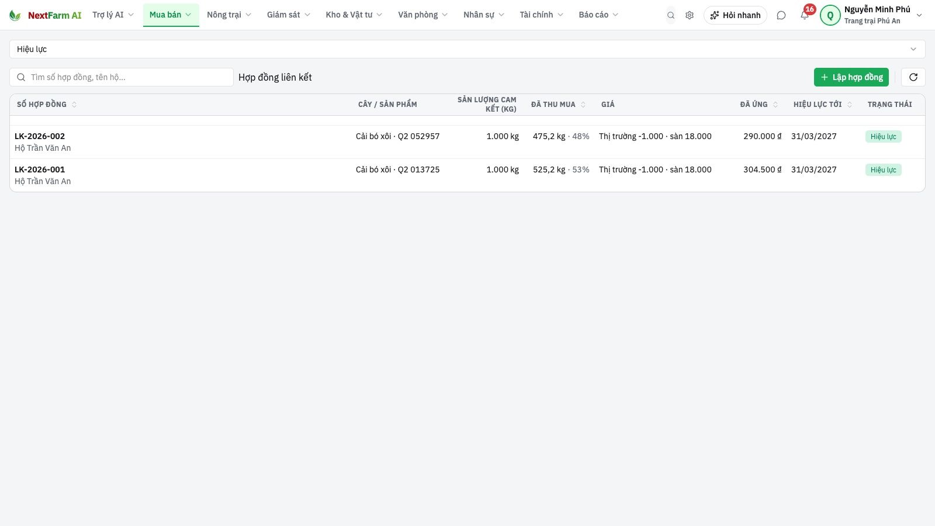Click the NextFarm AI leaf logo

coord(15,15)
